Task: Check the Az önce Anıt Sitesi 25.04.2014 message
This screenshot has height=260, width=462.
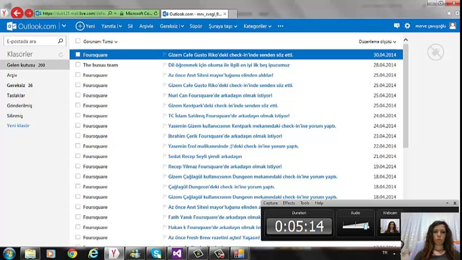Action: click(x=78, y=75)
